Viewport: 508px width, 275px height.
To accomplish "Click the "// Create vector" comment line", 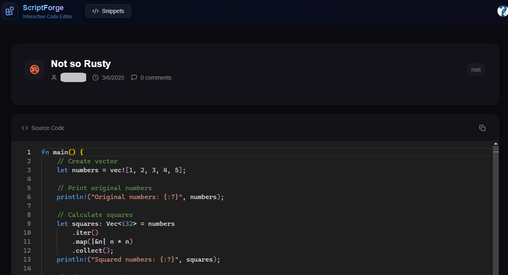I will click(x=87, y=161).
